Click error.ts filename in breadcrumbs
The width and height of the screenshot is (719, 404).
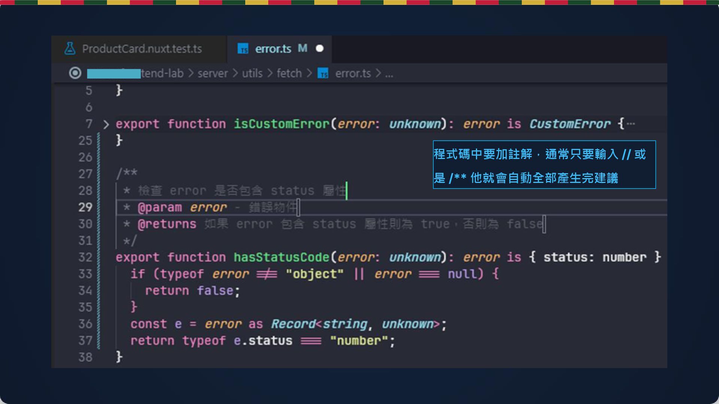(x=353, y=73)
